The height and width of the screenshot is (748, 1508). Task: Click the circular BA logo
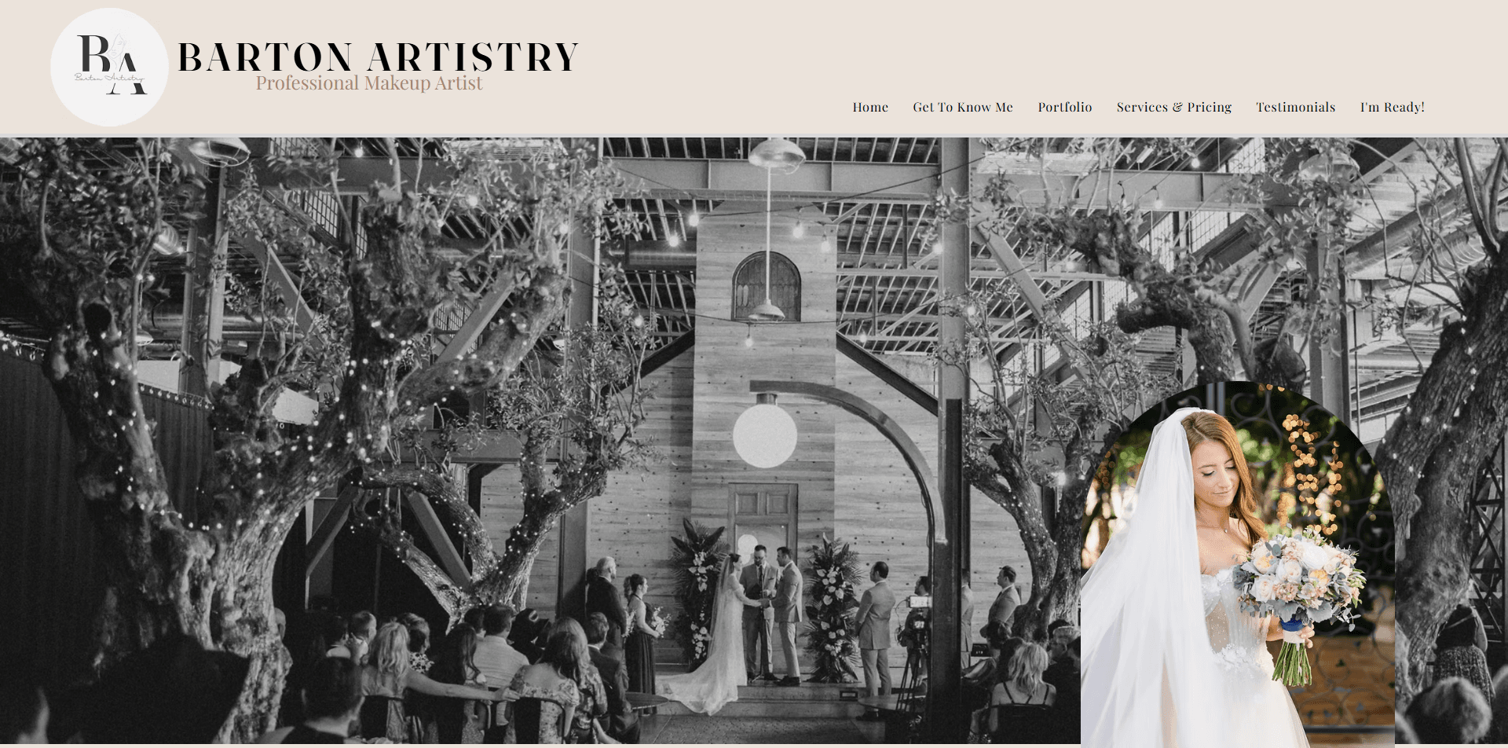[109, 67]
